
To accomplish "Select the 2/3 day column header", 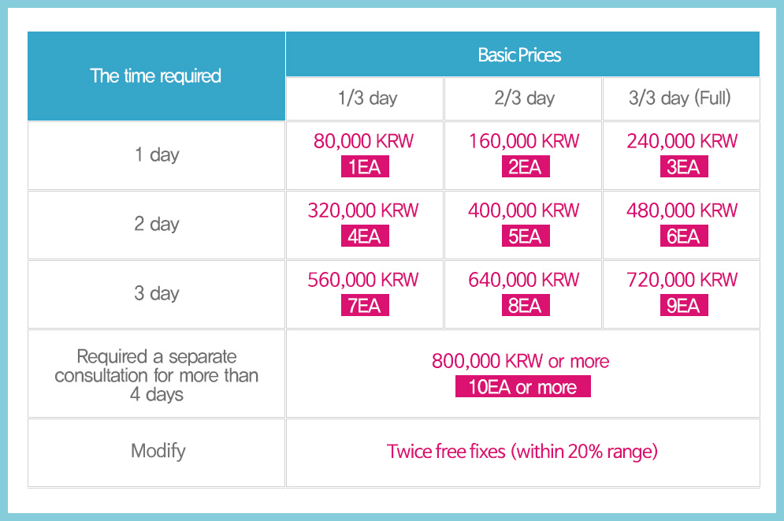I will (524, 99).
